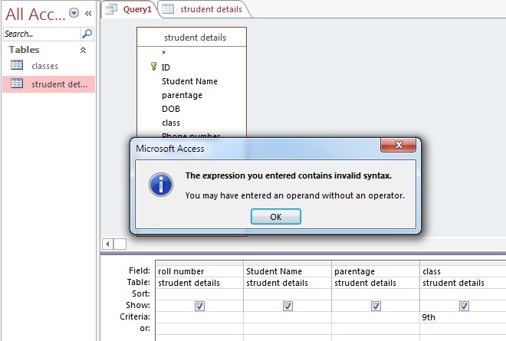Click the or cell under class column
Image resolution: width=506 pixels, height=341 pixels.
(463, 329)
